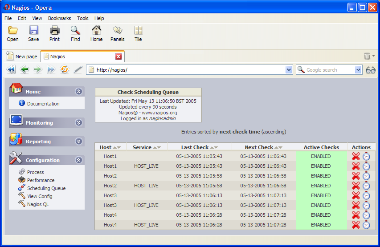Disable active checks for Host2 HOST_LIVE
The image size is (380, 247).
point(356,186)
